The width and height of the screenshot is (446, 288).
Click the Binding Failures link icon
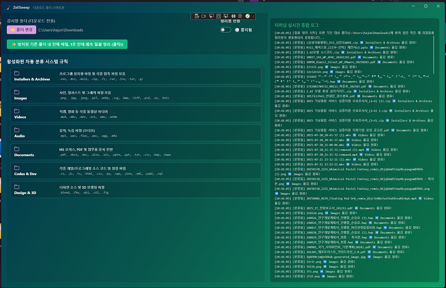click(233, 16)
